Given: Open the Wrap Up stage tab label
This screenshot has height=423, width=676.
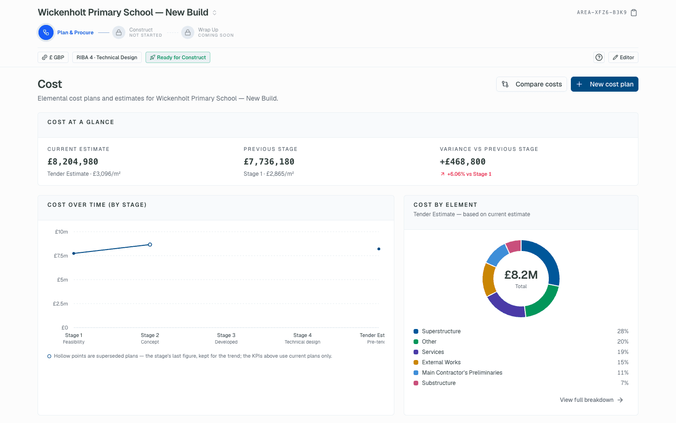Looking at the screenshot, I should 215,32.
